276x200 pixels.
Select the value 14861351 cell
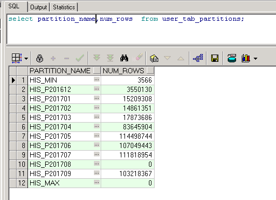point(128,108)
